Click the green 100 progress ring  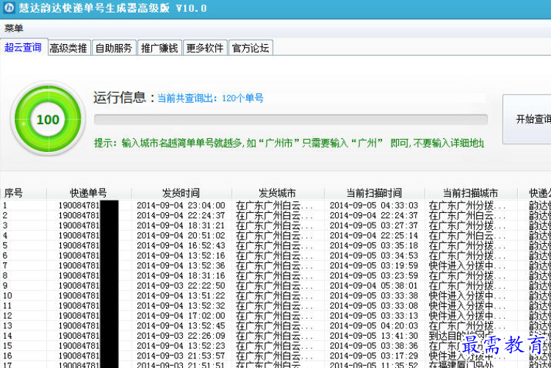point(48,119)
